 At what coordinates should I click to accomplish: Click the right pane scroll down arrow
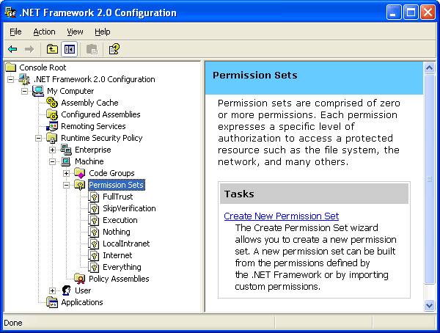pyautogui.click(x=430, y=305)
